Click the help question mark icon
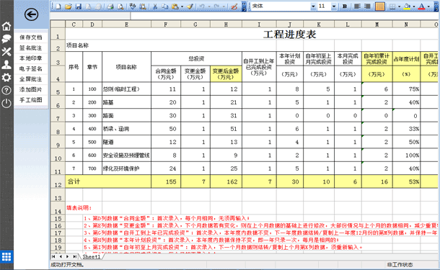The width and height of the screenshot is (440, 270). click(x=6, y=91)
